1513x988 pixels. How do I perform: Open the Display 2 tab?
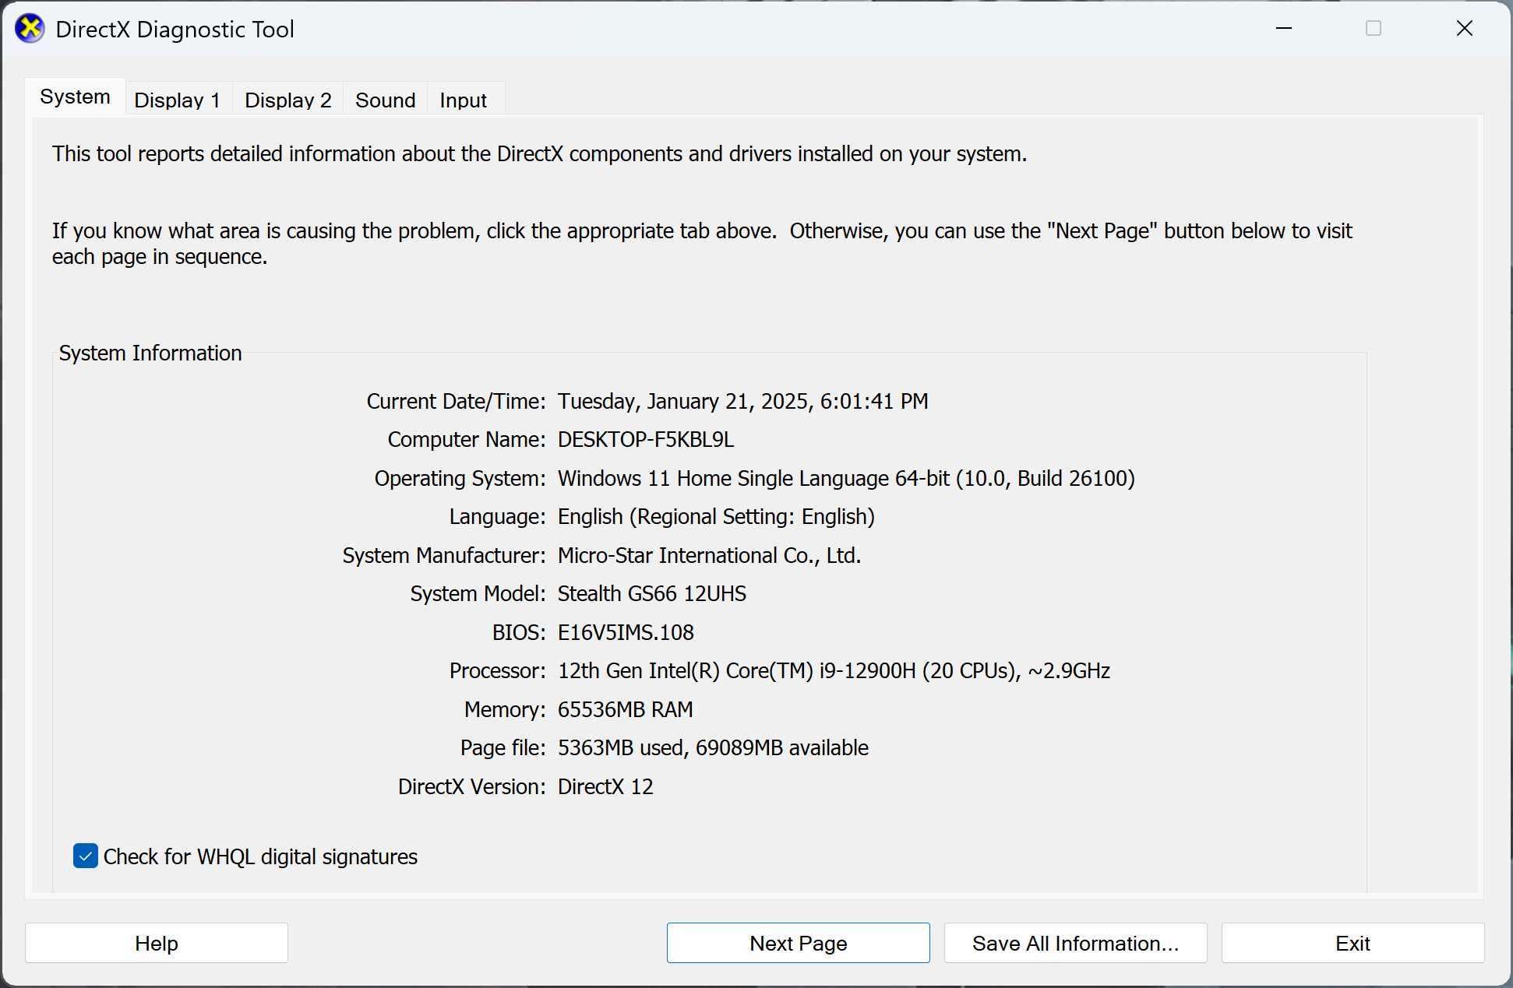coord(287,100)
